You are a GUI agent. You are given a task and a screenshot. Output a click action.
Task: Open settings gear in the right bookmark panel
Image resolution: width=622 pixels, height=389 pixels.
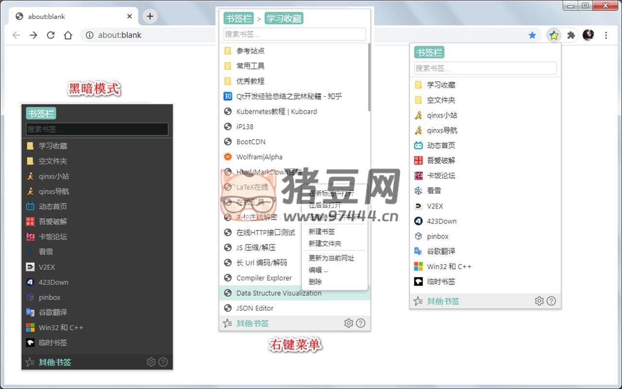pos(539,301)
